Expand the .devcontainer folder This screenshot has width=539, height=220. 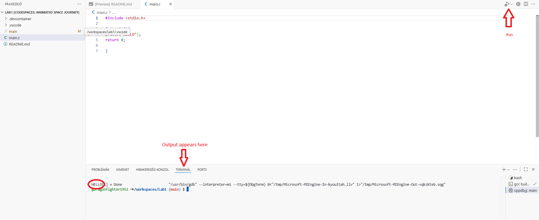(x=20, y=19)
